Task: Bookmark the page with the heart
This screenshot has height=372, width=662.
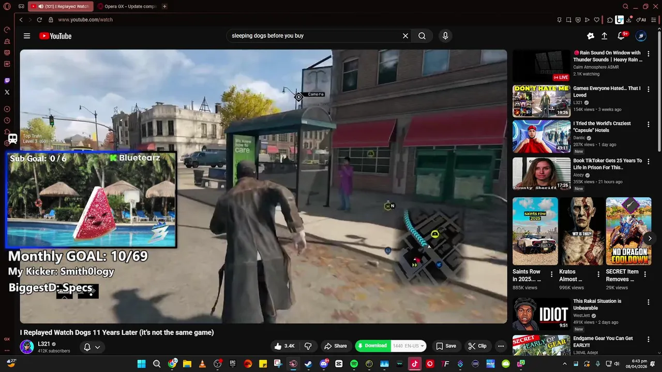Action: 596,20
